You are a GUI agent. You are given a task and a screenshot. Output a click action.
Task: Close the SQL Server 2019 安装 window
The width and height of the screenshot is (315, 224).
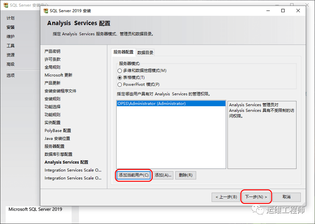click(298, 10)
